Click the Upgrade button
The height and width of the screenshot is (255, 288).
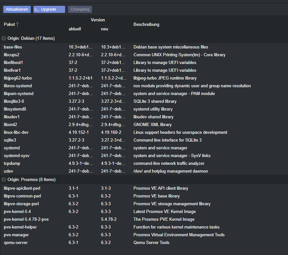(46, 9)
